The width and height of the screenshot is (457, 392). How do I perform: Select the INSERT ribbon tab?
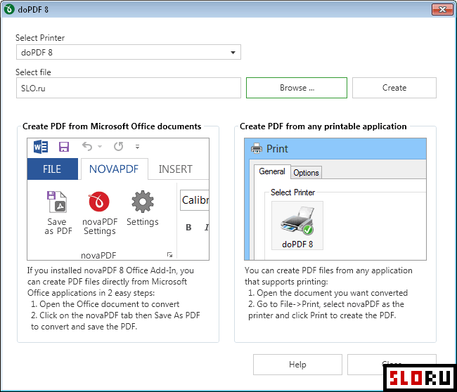coord(176,169)
